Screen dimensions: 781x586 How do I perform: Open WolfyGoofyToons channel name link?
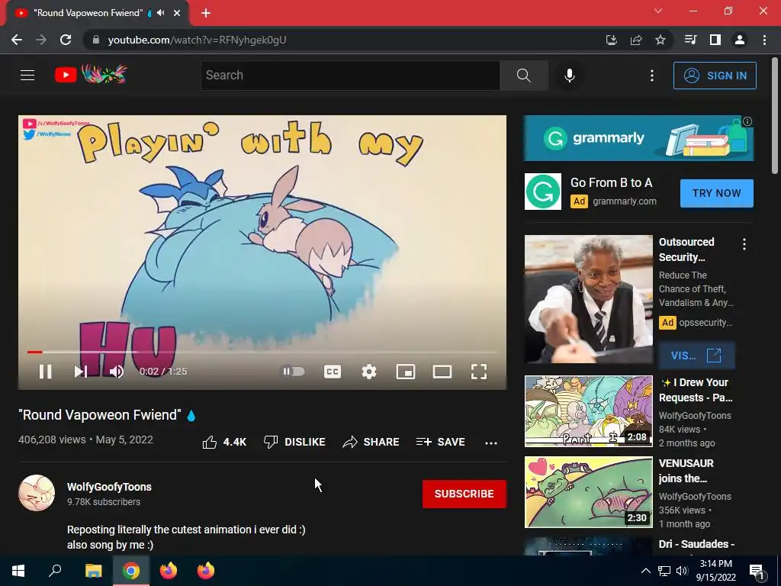click(x=109, y=487)
